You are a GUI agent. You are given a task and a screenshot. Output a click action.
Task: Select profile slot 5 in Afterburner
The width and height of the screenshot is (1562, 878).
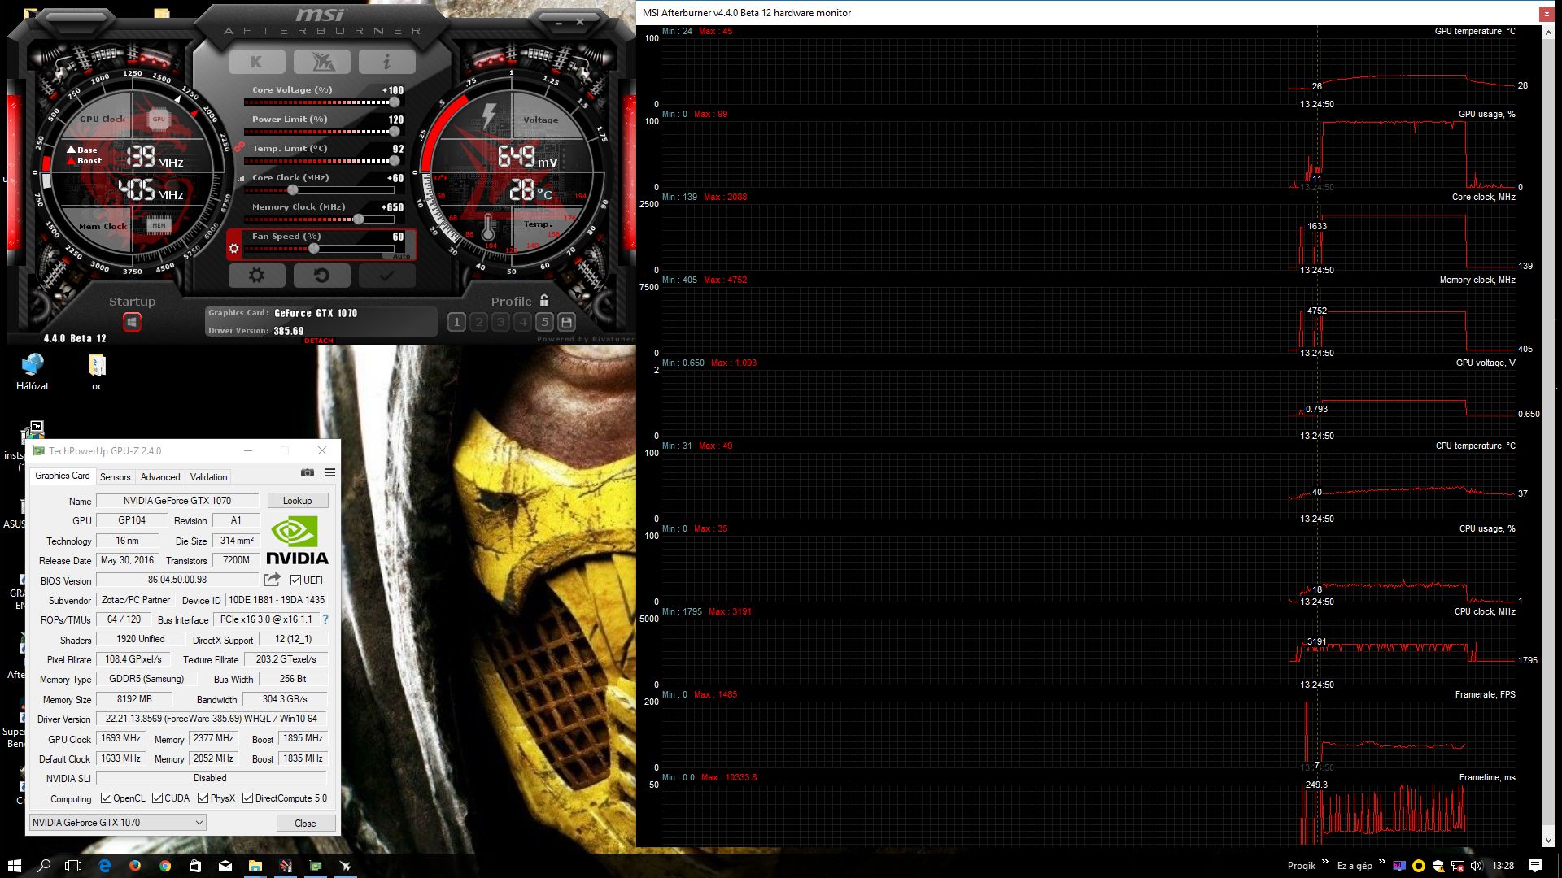tap(545, 322)
